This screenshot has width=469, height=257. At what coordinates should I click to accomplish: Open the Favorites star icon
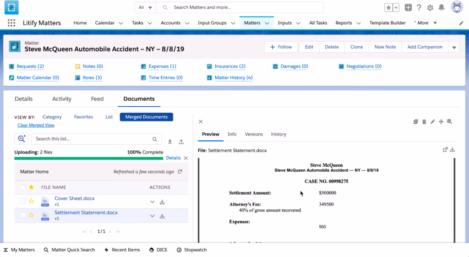pyautogui.click(x=388, y=8)
